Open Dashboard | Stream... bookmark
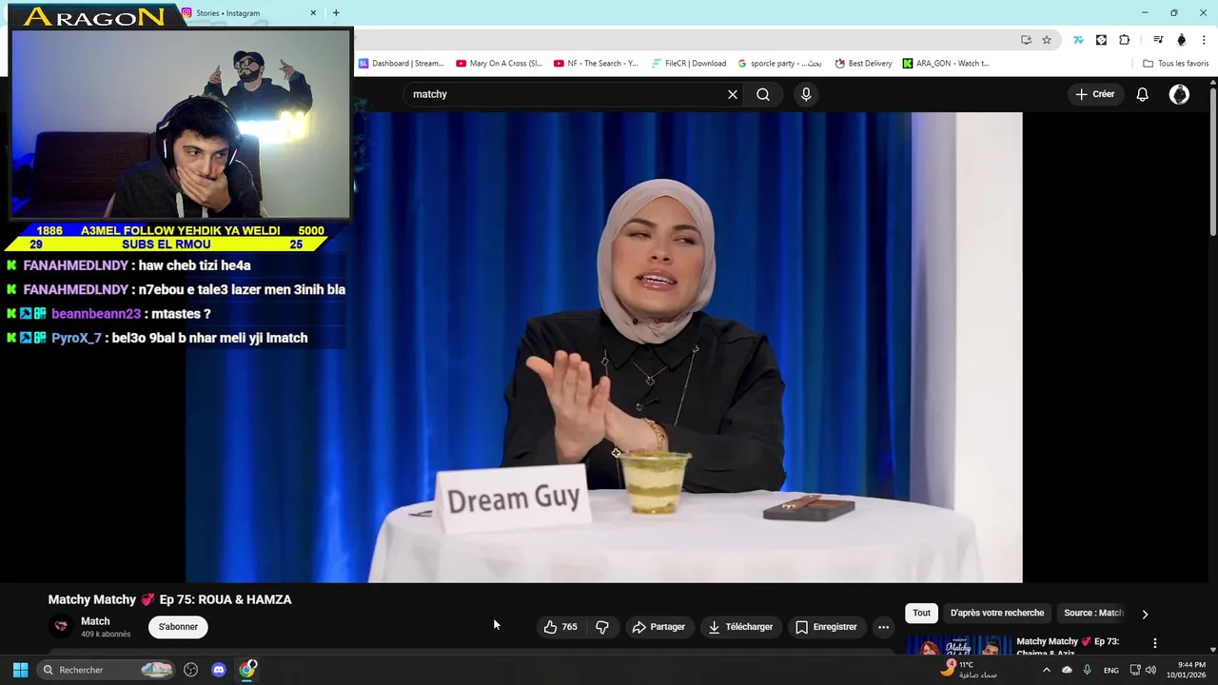Image resolution: width=1218 pixels, height=685 pixels. [x=401, y=64]
